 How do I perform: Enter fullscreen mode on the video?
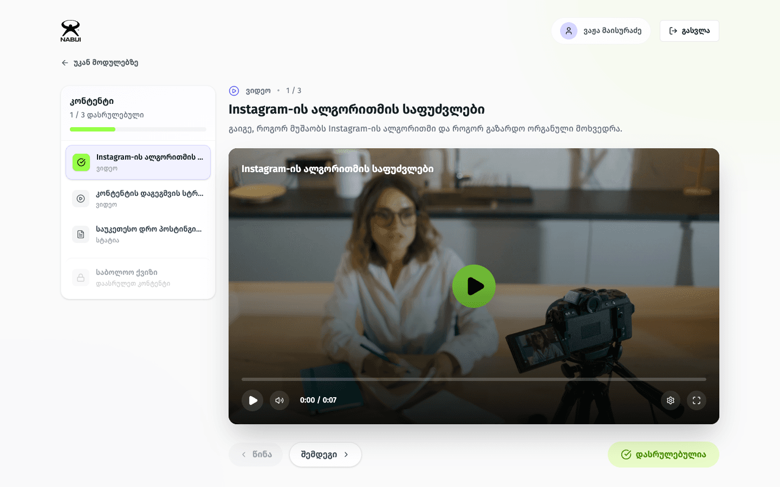[697, 400]
